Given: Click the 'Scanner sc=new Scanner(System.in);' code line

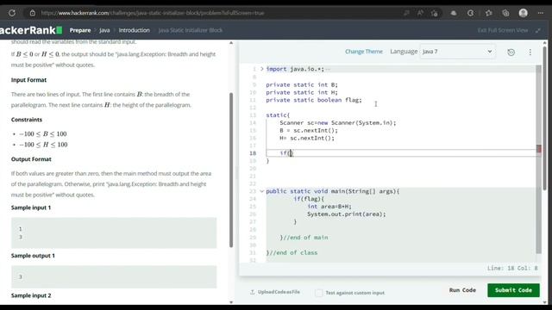Looking at the screenshot, I should 337,123.
